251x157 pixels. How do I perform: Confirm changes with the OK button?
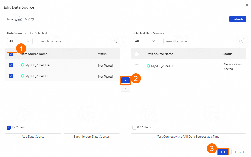pyautogui.click(x=223, y=152)
